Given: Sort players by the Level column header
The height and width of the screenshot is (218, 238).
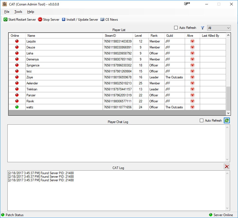Looking at the screenshot, I should [x=138, y=36].
